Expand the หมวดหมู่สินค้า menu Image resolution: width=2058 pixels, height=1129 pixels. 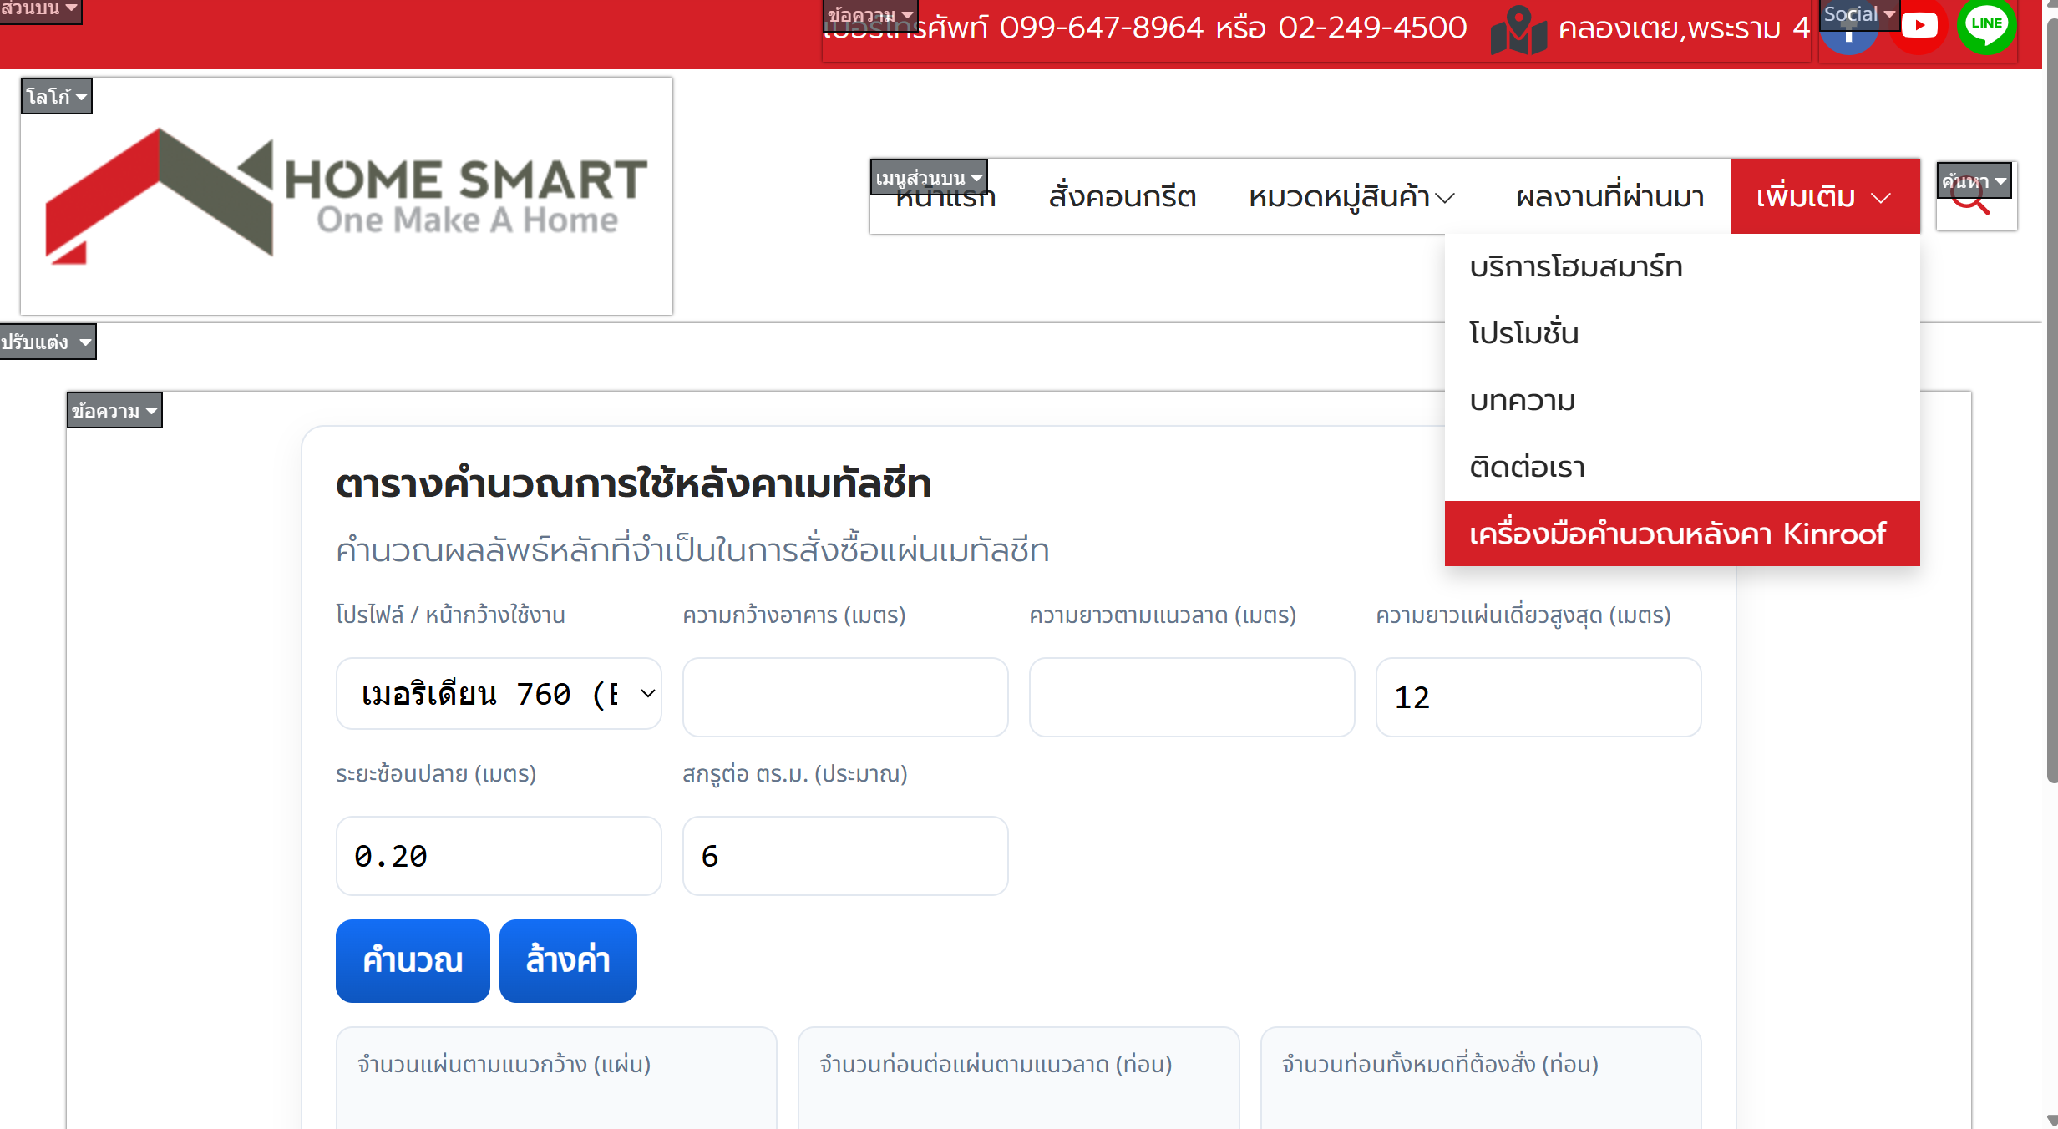[1351, 197]
